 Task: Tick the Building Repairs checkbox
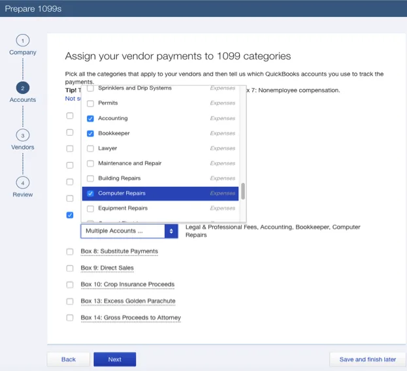(x=90, y=178)
